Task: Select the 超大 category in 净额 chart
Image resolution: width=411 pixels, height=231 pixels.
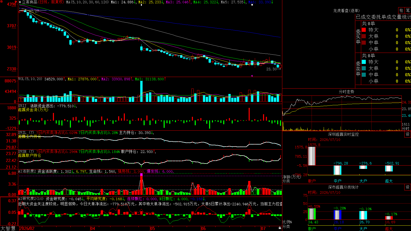Action: pos(389,181)
